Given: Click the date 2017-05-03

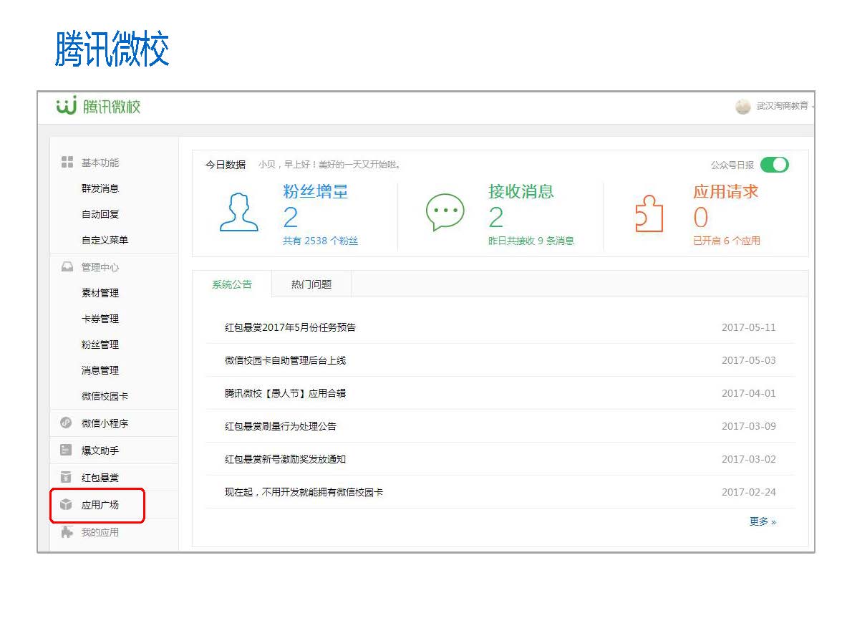Looking at the screenshot, I should click(x=748, y=360).
